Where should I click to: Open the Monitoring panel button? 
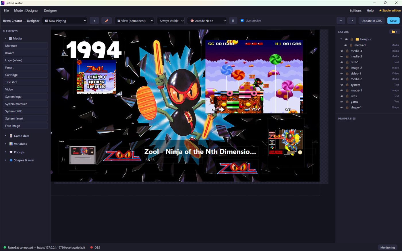click(387, 248)
